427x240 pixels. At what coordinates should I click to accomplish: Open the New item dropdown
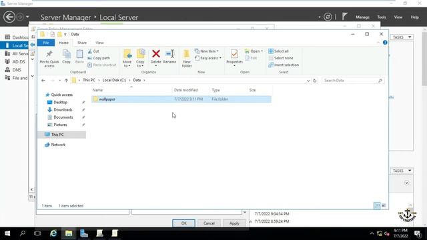(x=207, y=51)
